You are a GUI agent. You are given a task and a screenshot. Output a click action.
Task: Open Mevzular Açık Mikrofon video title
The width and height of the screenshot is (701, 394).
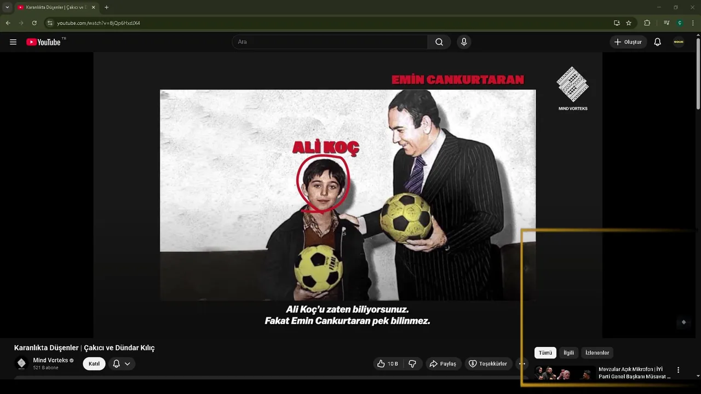[x=634, y=373]
